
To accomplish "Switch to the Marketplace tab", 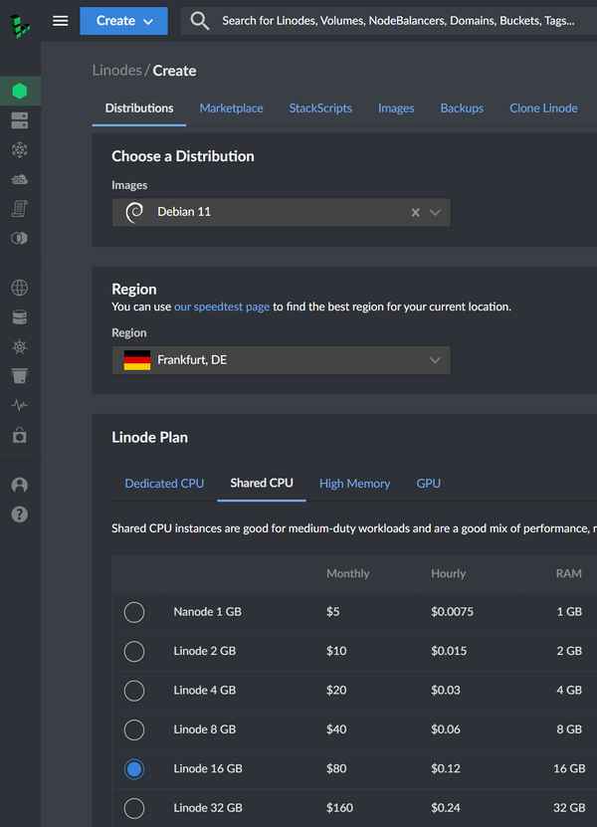I will [231, 108].
